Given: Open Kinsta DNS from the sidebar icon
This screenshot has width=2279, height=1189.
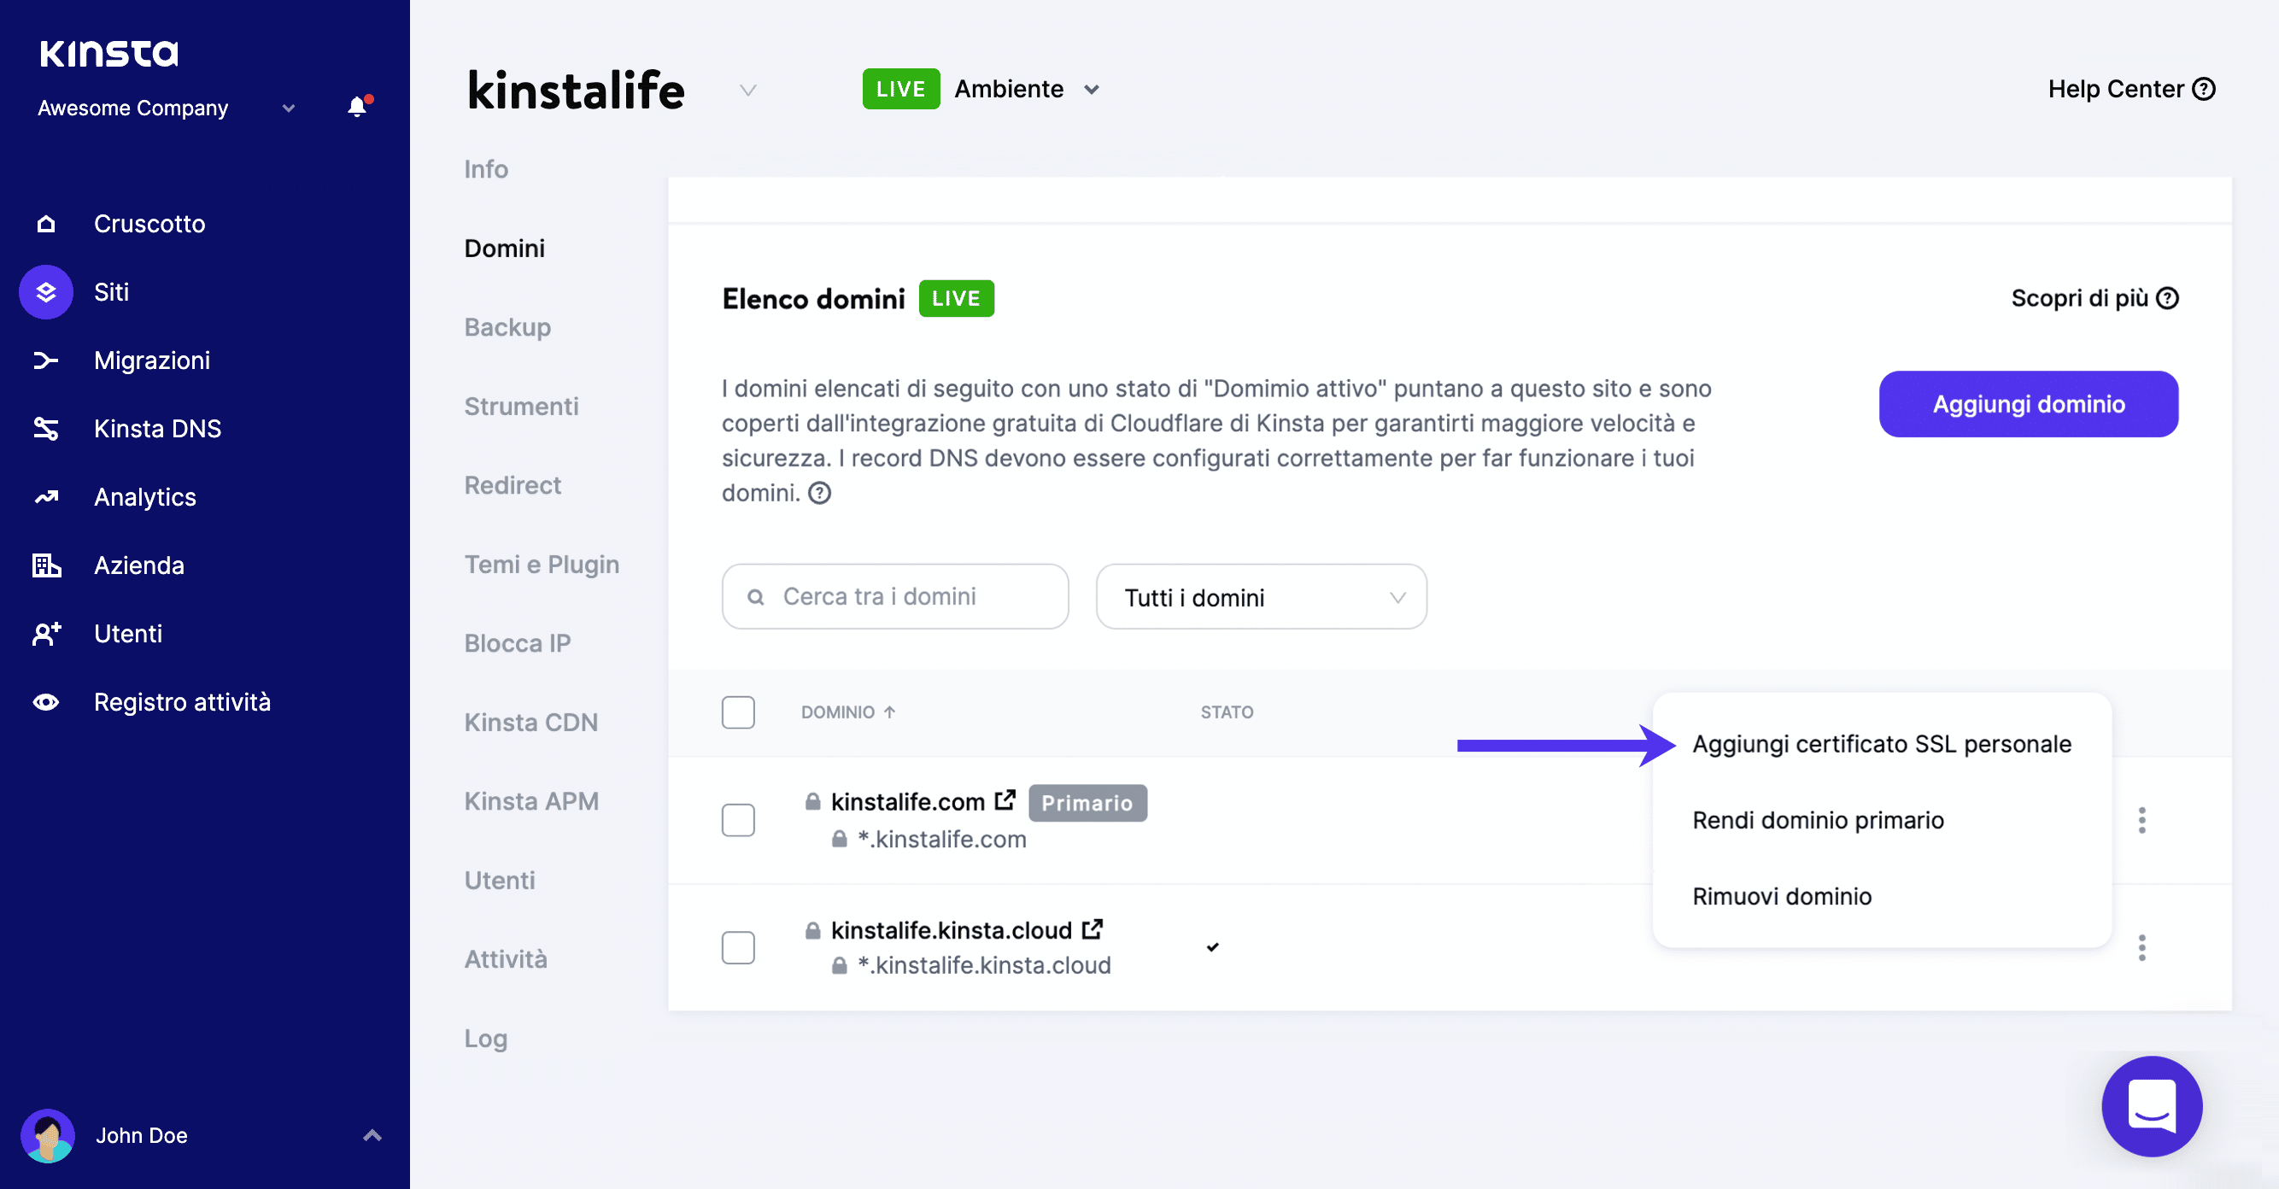Looking at the screenshot, I should click(x=45, y=428).
